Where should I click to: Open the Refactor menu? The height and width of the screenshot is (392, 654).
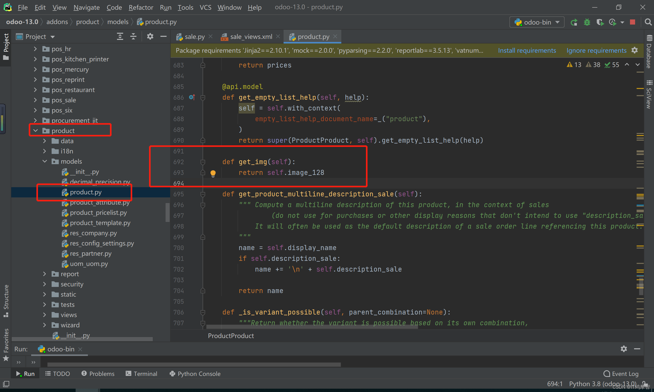(141, 7)
